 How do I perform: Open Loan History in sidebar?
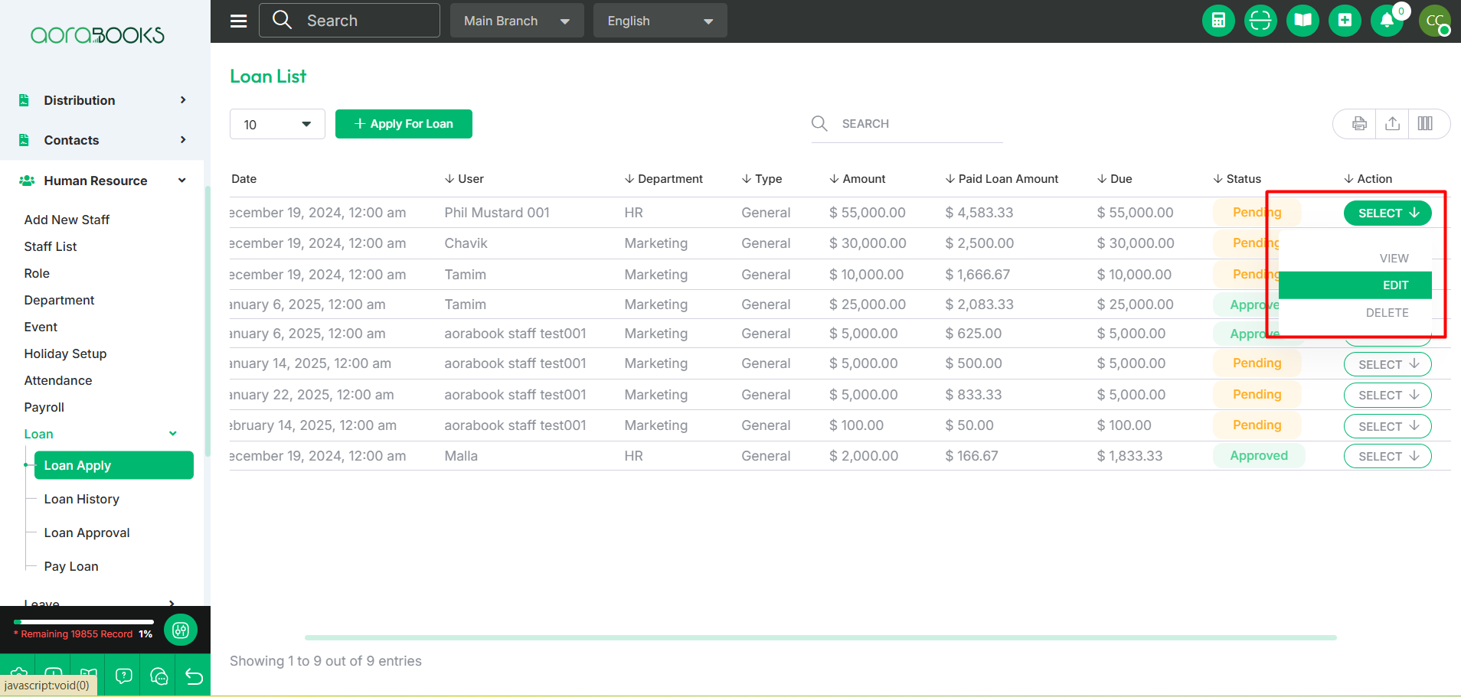point(82,499)
